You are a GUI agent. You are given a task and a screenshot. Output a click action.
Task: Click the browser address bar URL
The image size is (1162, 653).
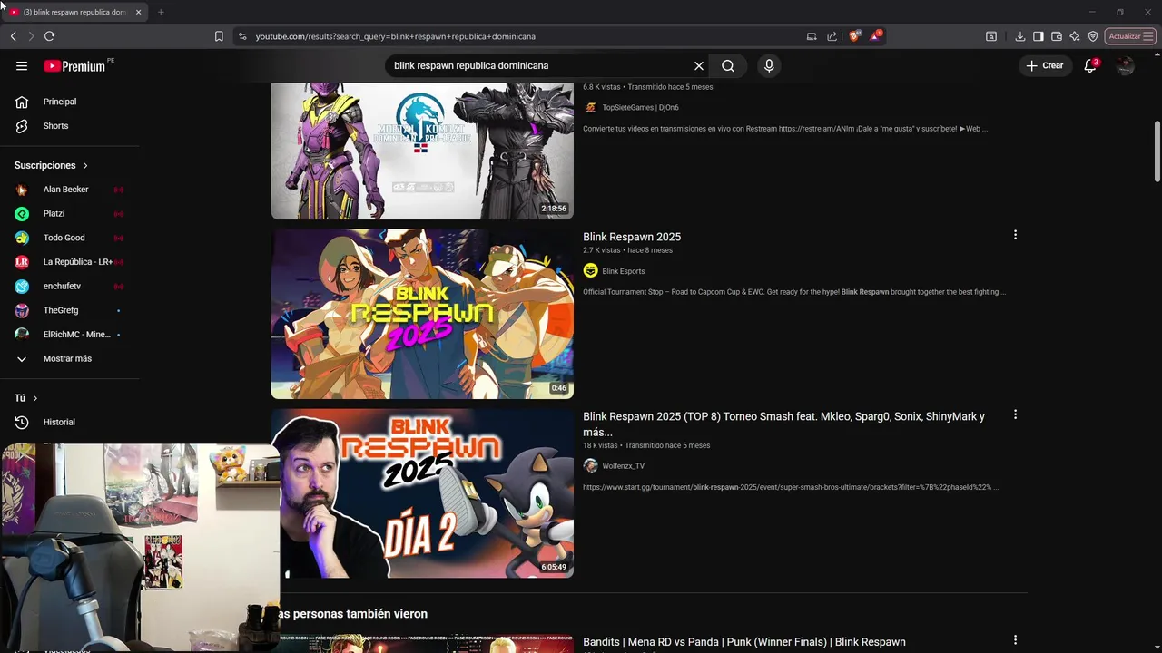[x=396, y=36]
